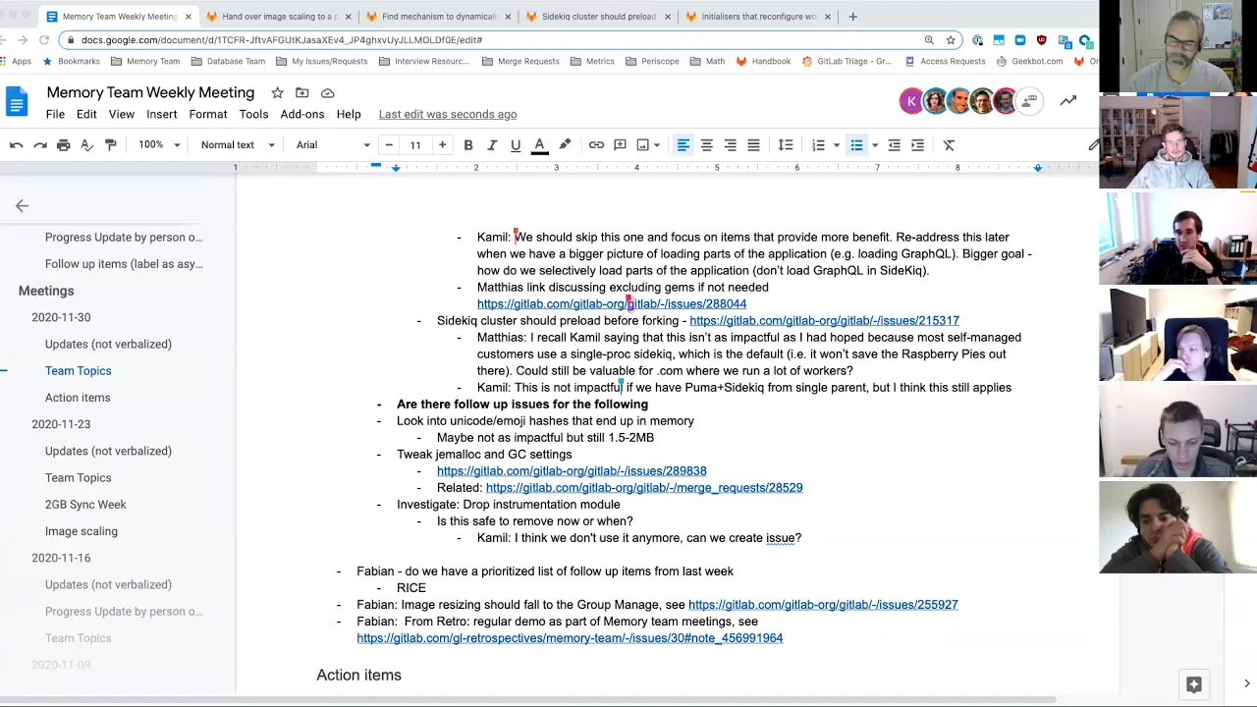Screen dimensions: 1257x707
Task: Toggle right alignment
Action: [x=730, y=145]
